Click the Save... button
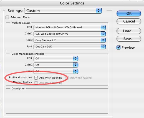 [129, 39]
